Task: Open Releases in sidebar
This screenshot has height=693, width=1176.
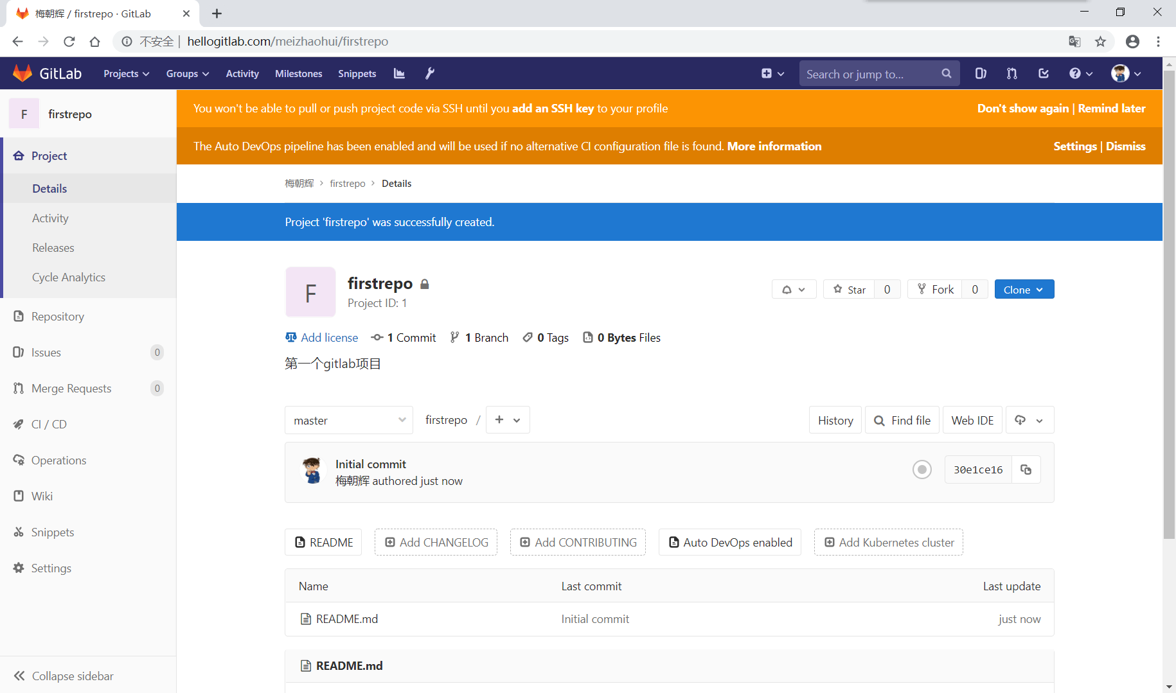Action: (88, 247)
